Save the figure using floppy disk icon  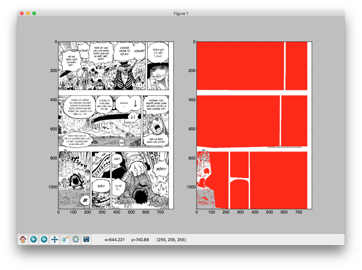[86, 240]
